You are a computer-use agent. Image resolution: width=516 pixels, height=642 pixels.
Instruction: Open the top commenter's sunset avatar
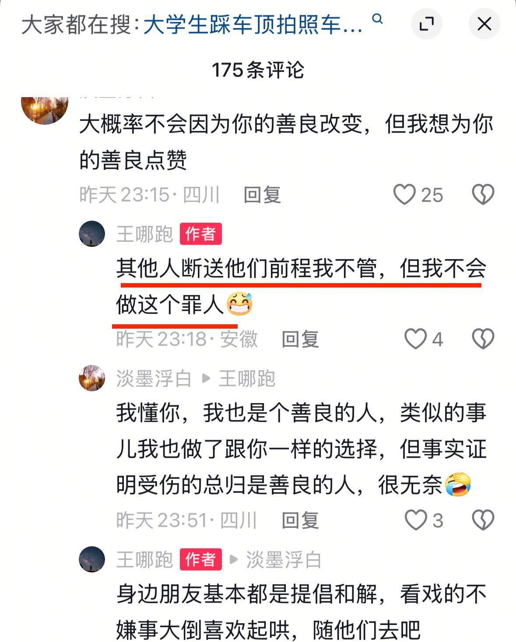coord(45,110)
